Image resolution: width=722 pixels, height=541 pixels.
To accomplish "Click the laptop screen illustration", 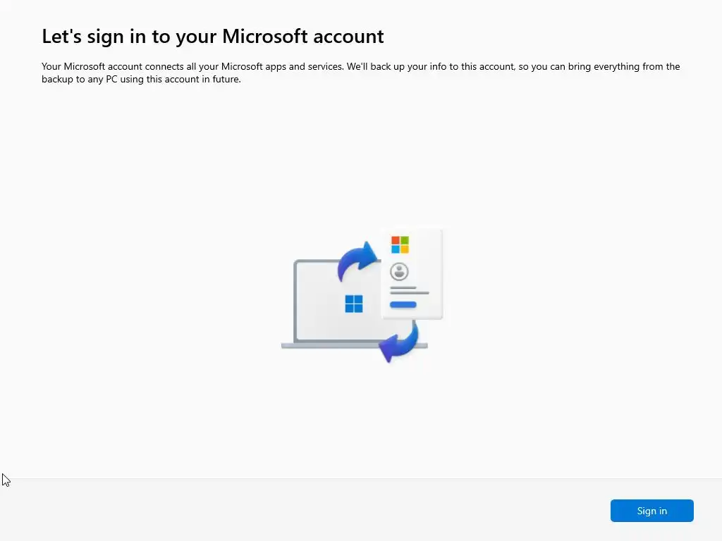I will pyautogui.click(x=338, y=301).
